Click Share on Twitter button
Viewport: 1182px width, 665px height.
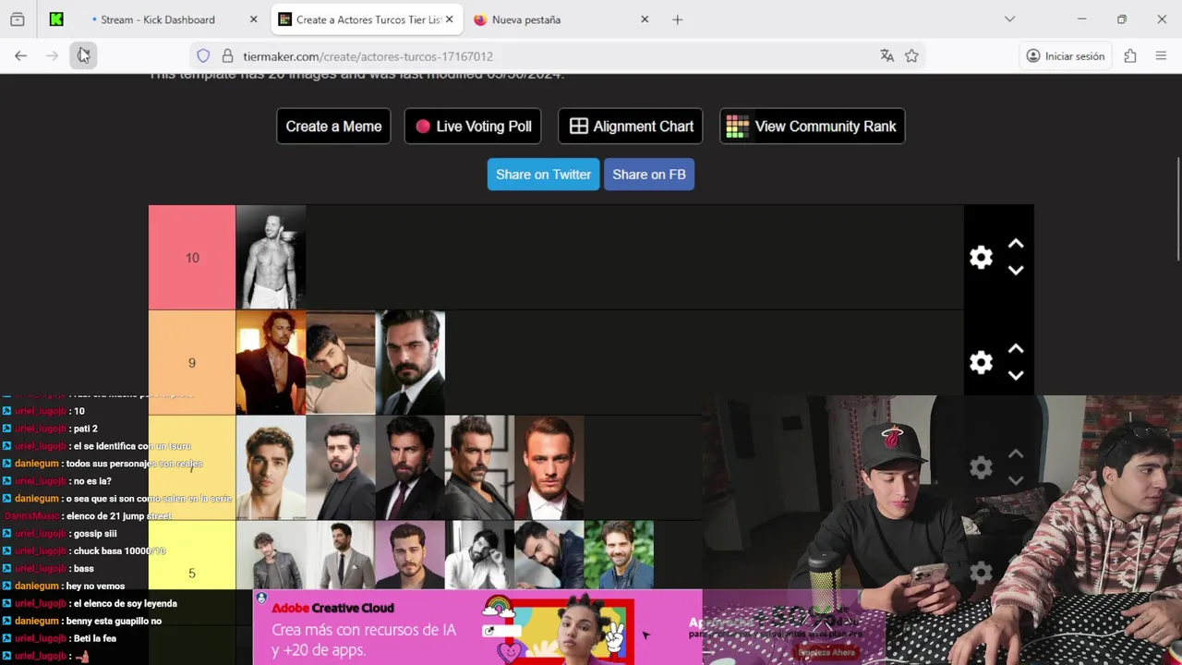[543, 175]
